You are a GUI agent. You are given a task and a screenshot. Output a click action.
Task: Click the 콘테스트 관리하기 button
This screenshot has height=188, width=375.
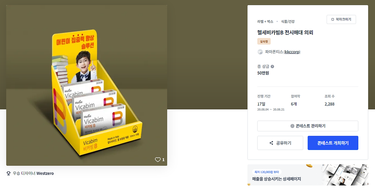click(308, 126)
